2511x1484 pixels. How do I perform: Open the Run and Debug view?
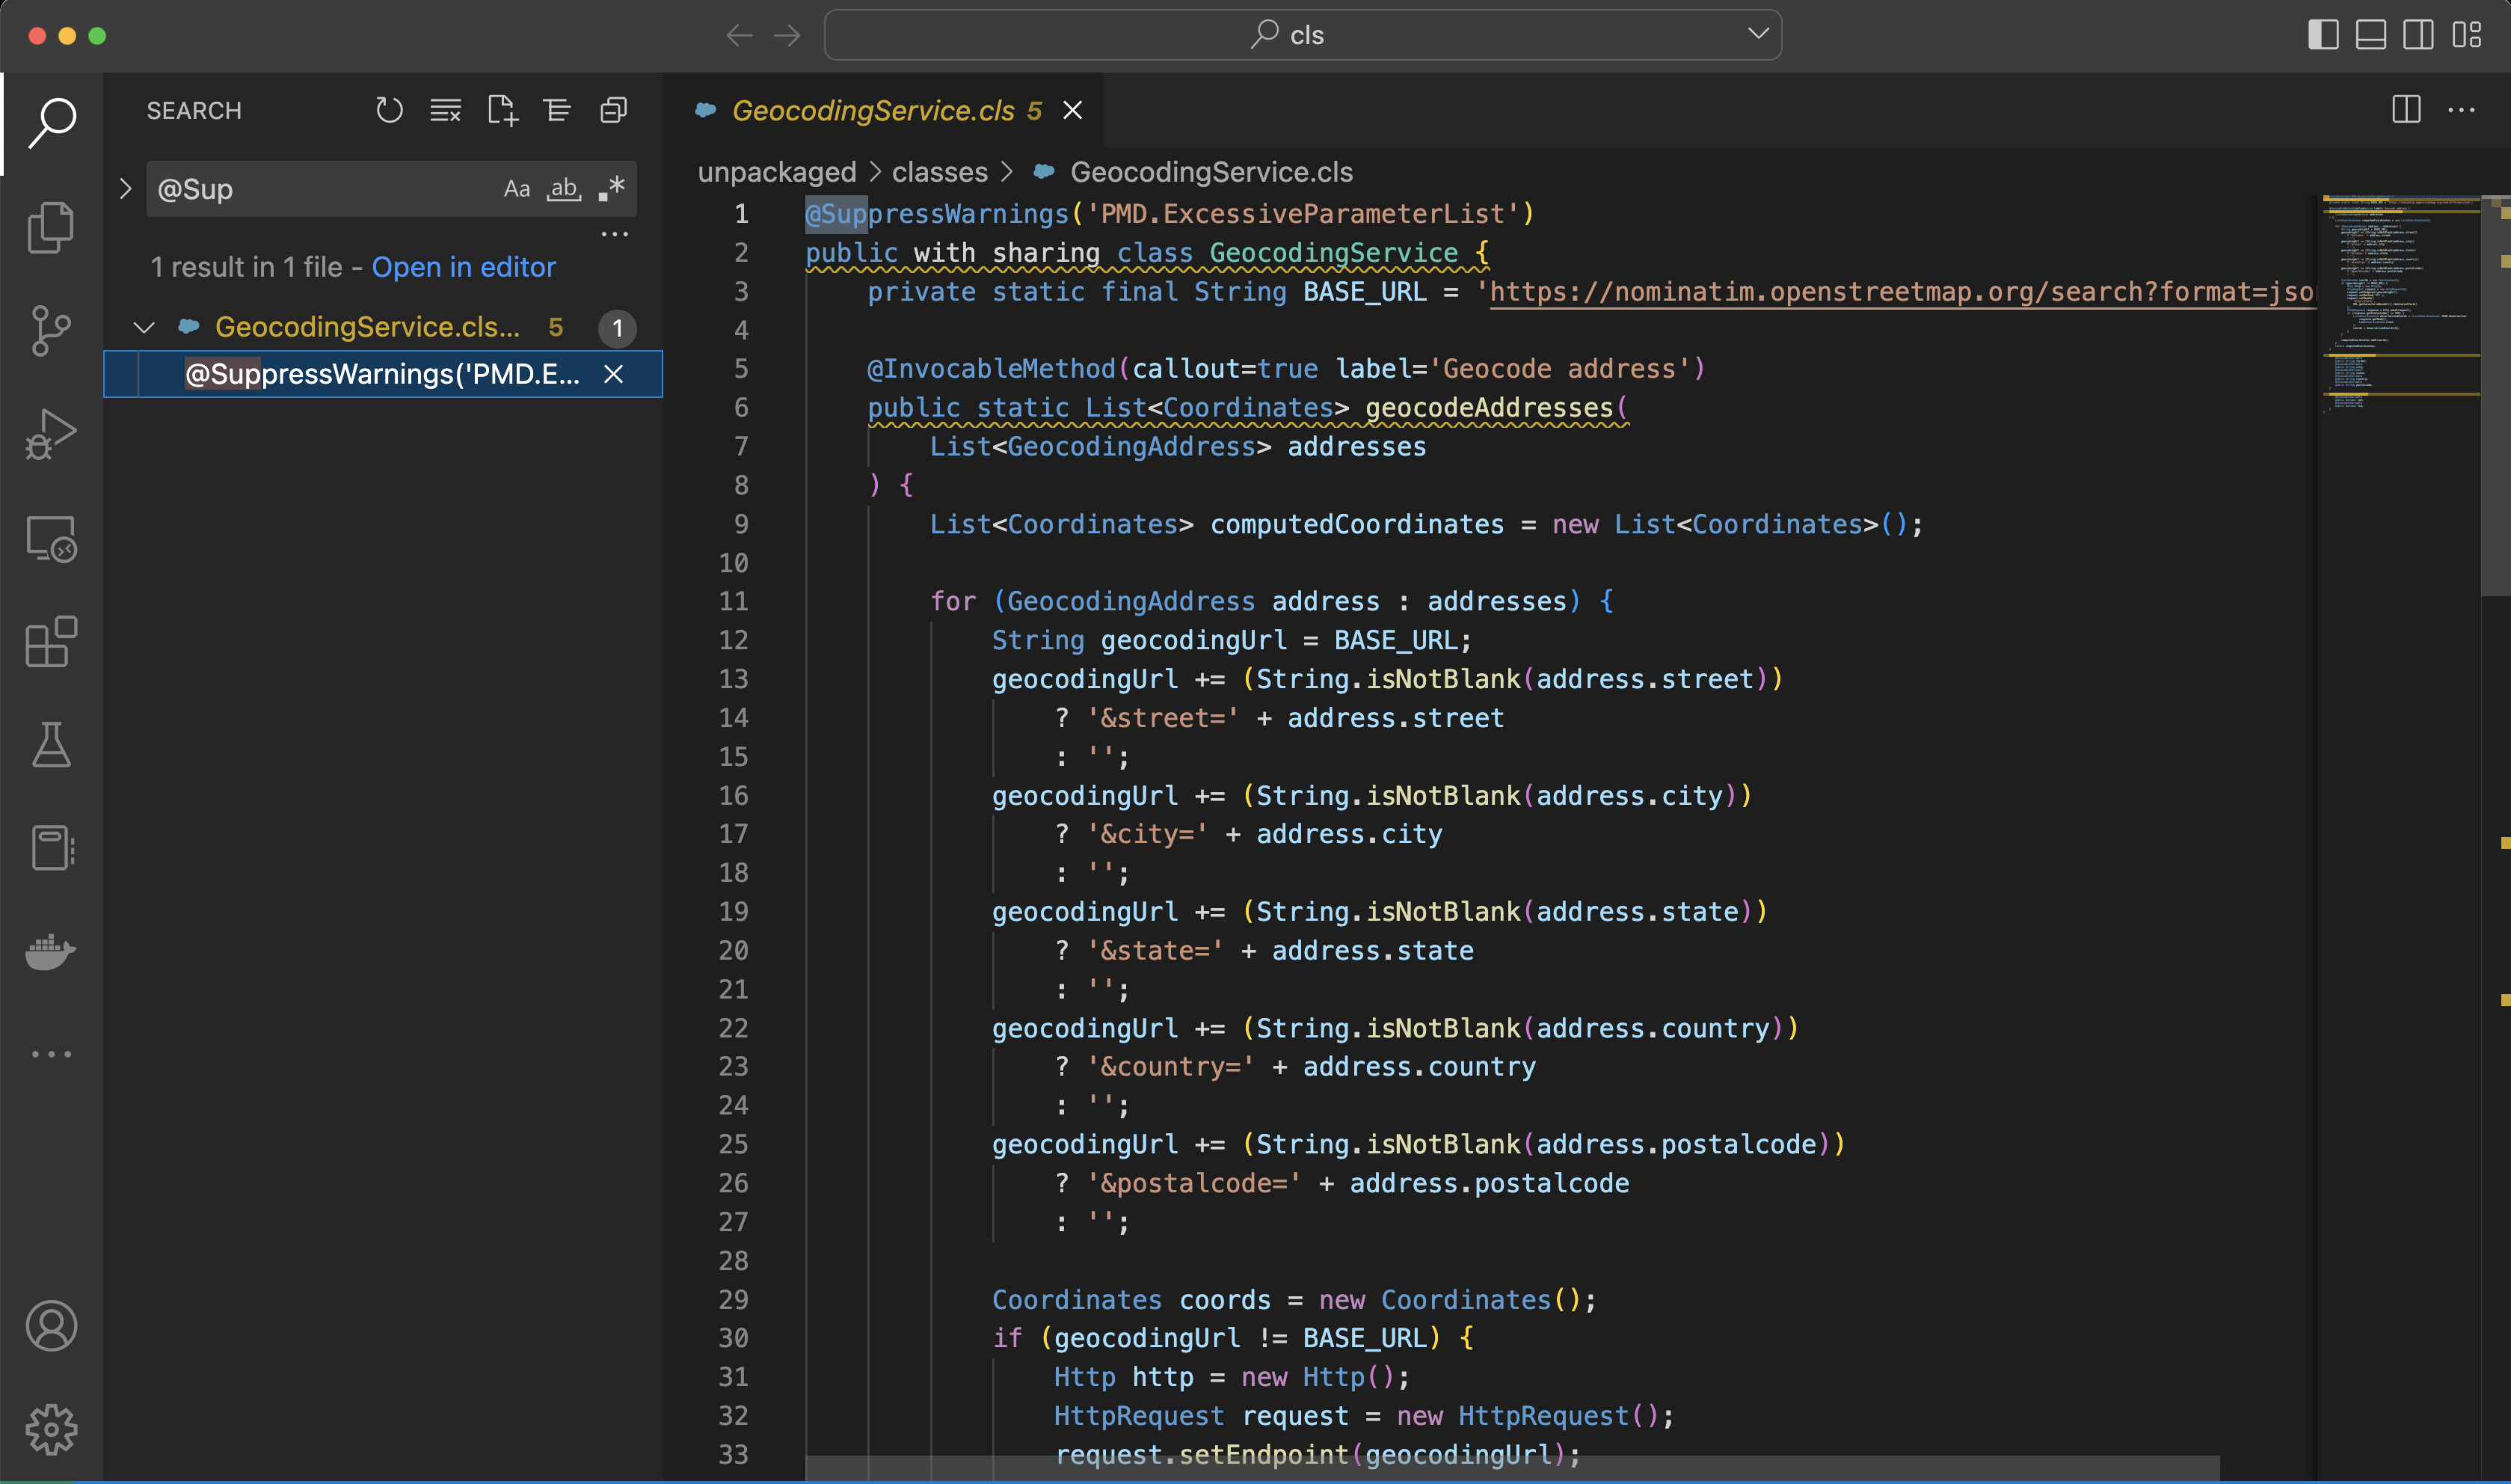(51, 434)
